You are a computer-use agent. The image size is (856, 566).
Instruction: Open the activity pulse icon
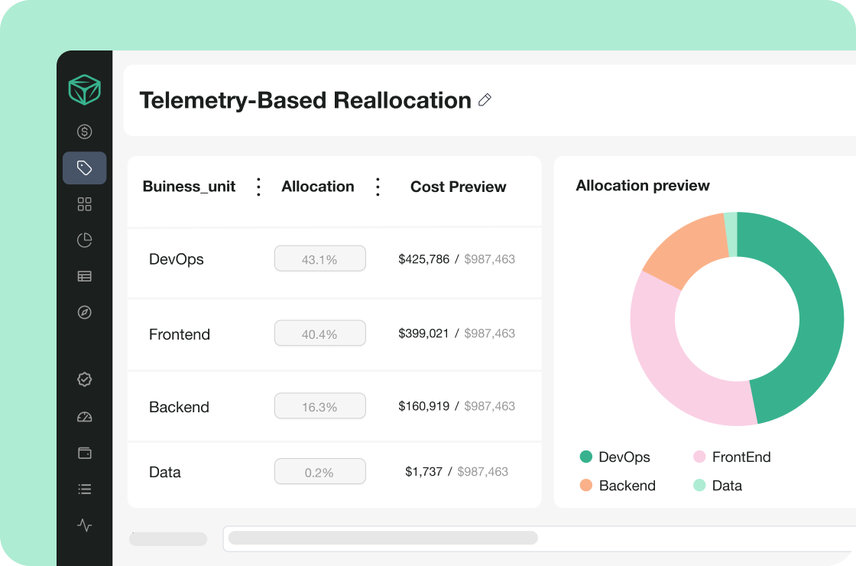click(x=85, y=525)
